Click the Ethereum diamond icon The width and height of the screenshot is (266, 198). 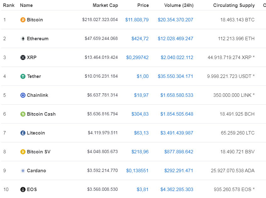click(23, 39)
